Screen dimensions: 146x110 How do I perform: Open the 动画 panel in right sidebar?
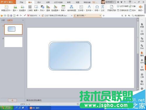click(142, 33)
